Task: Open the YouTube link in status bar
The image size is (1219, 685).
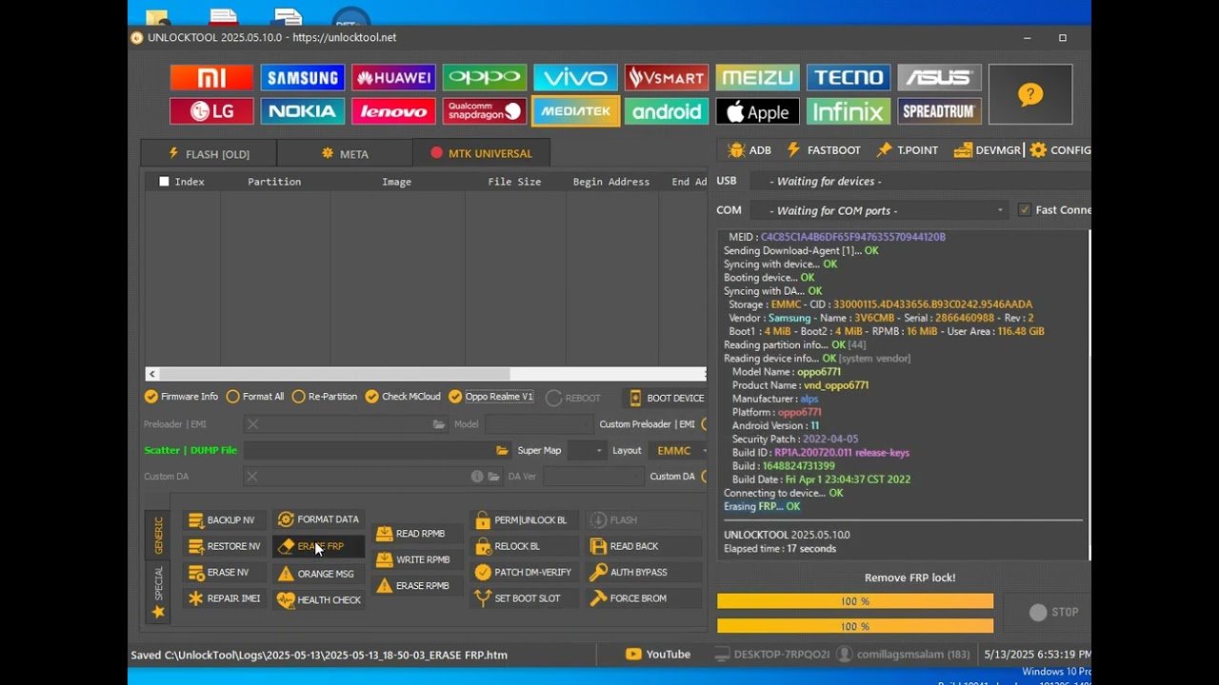Action: (x=658, y=655)
